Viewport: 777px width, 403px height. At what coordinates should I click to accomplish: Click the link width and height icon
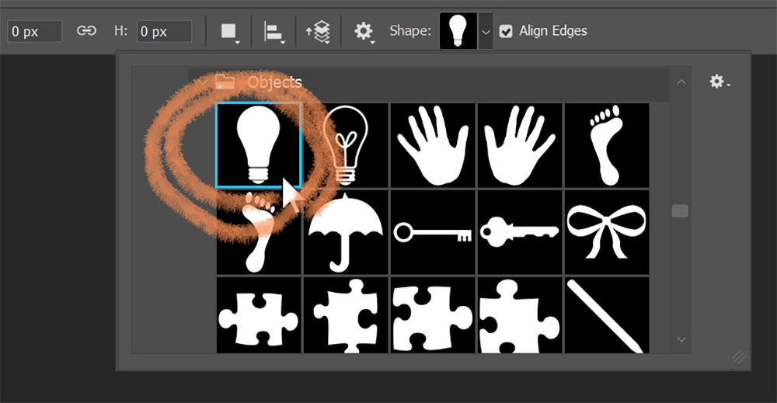tap(86, 31)
